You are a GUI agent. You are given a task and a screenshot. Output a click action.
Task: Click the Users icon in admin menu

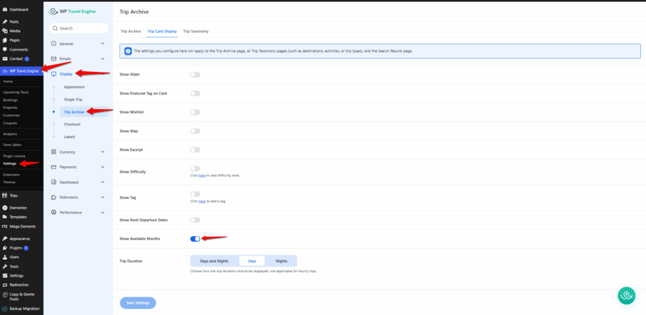(x=5, y=257)
